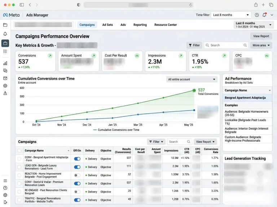Open the All entire account dropdown
The image size is (277, 207).
click(192, 79)
